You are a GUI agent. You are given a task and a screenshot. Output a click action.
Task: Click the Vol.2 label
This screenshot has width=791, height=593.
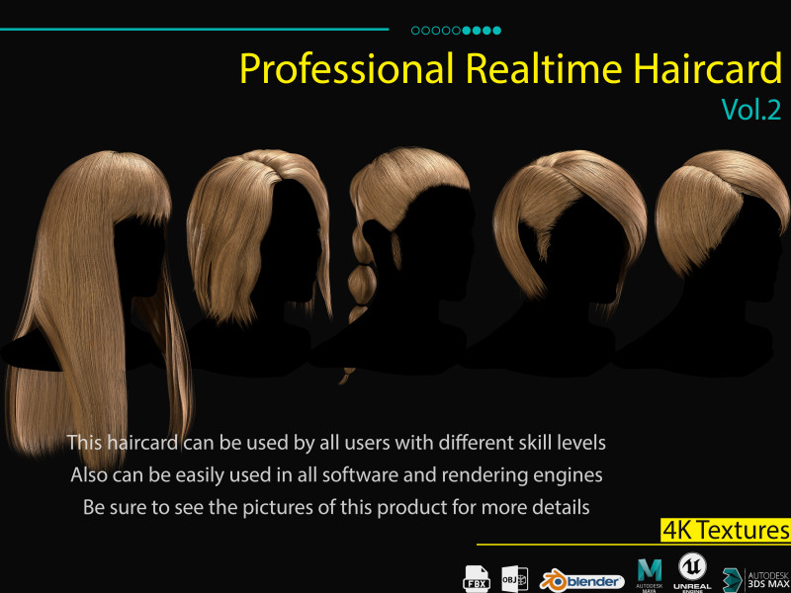(750, 110)
